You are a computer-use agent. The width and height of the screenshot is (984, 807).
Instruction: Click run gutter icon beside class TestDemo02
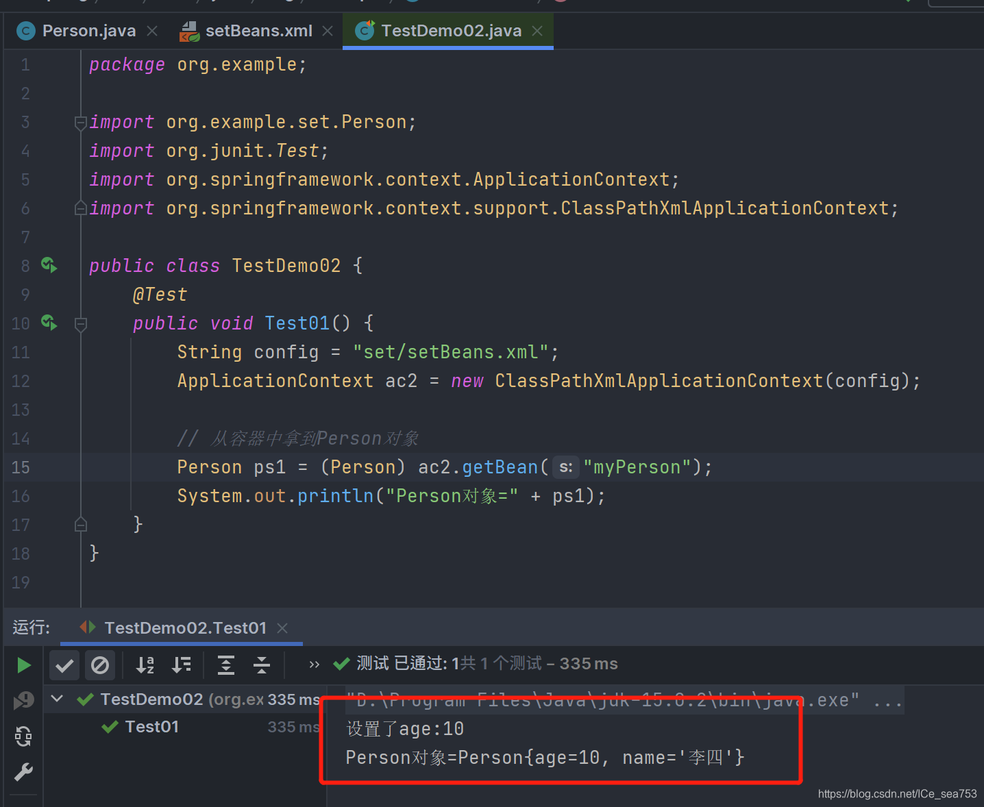click(49, 265)
